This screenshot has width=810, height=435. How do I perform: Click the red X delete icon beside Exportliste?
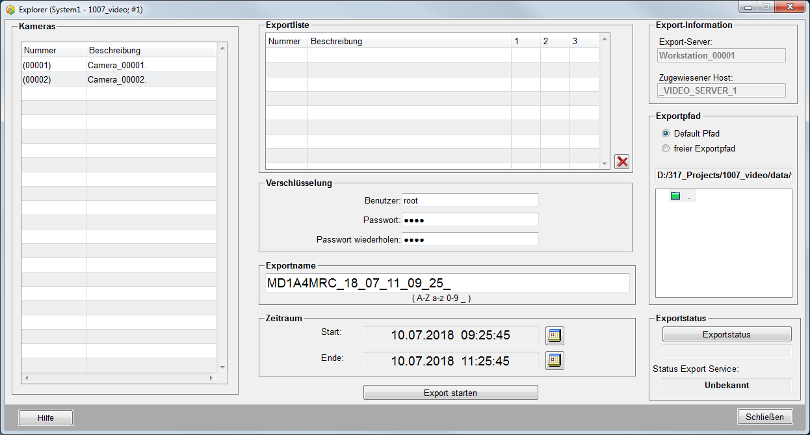point(622,162)
